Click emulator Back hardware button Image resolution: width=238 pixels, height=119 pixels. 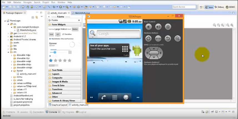point(168,39)
